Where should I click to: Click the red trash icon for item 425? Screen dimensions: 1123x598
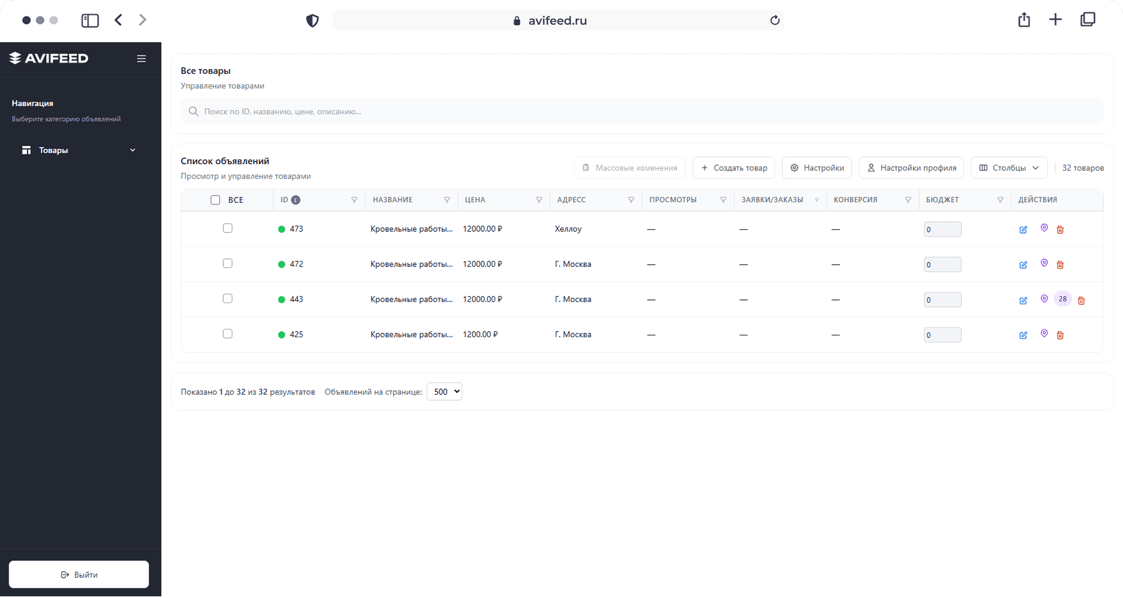point(1060,335)
